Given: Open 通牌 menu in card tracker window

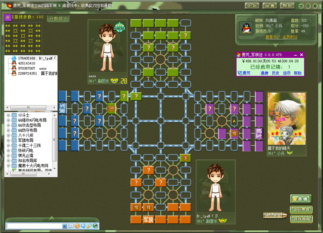Looking at the screenshot, I should tap(264, 73).
